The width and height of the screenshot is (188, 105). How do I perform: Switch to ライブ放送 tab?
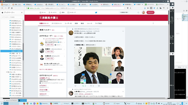pos(98,23)
